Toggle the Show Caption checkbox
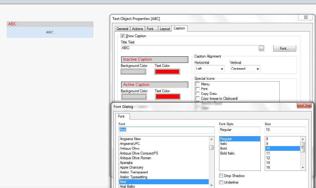The image size is (316, 188). [x=123, y=36]
